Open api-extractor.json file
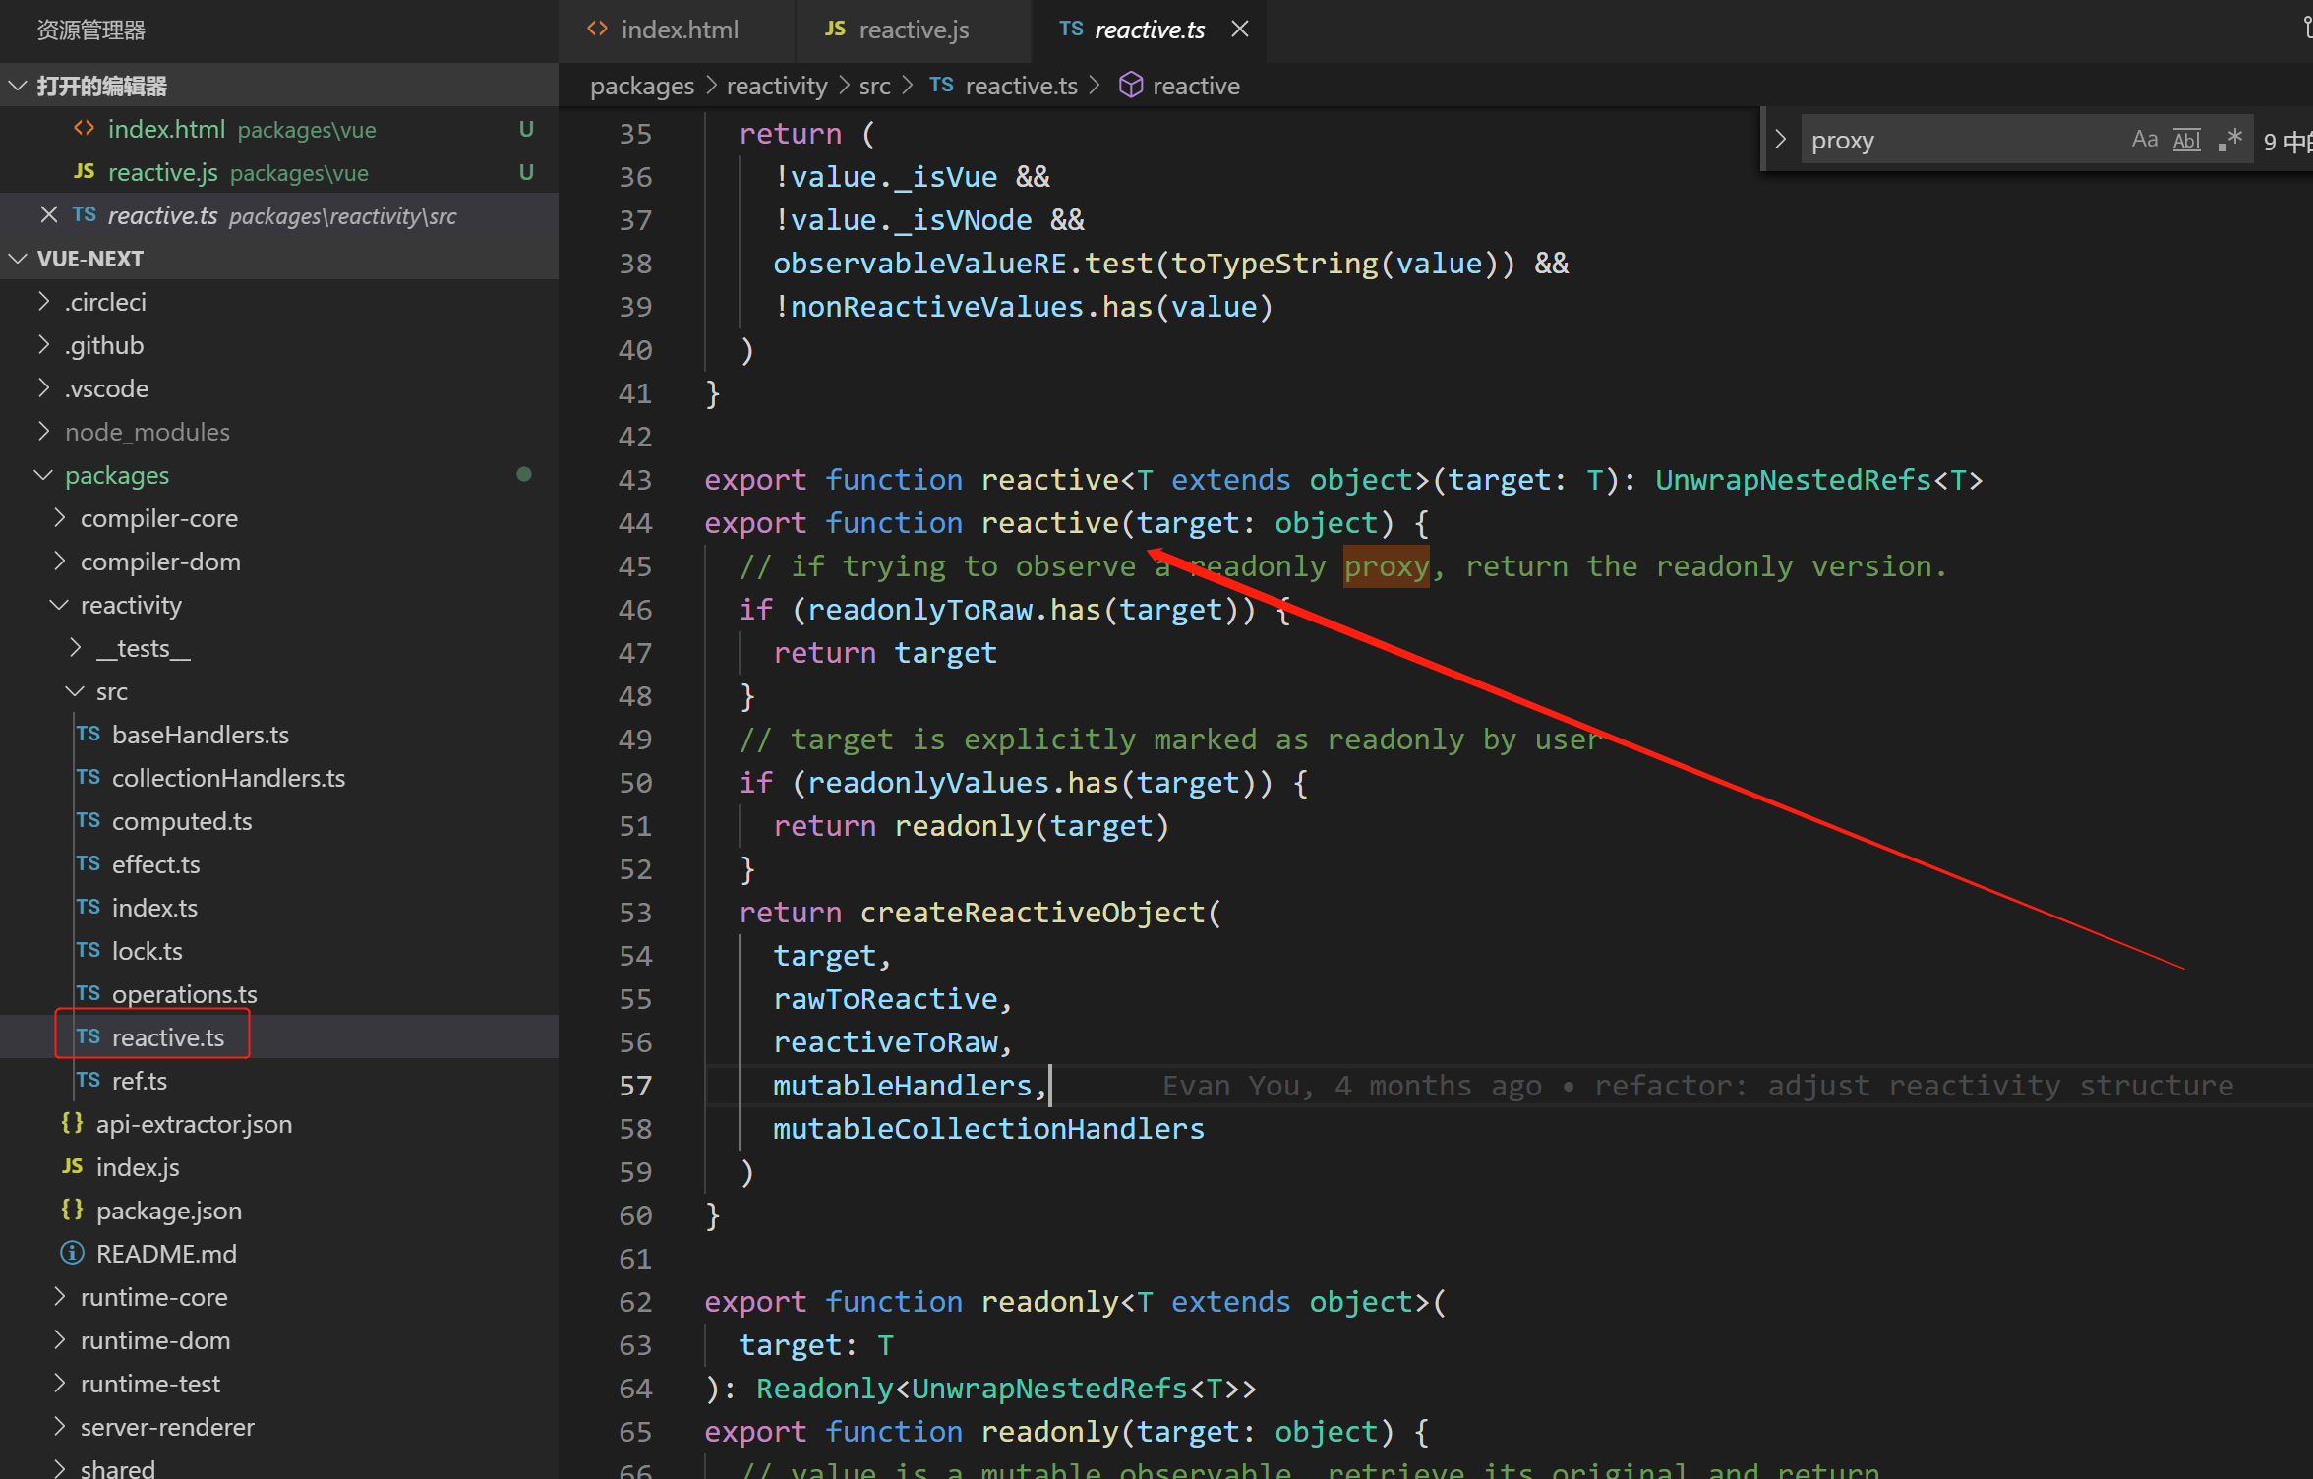Viewport: 2313px width, 1479px height. pos(279,1124)
